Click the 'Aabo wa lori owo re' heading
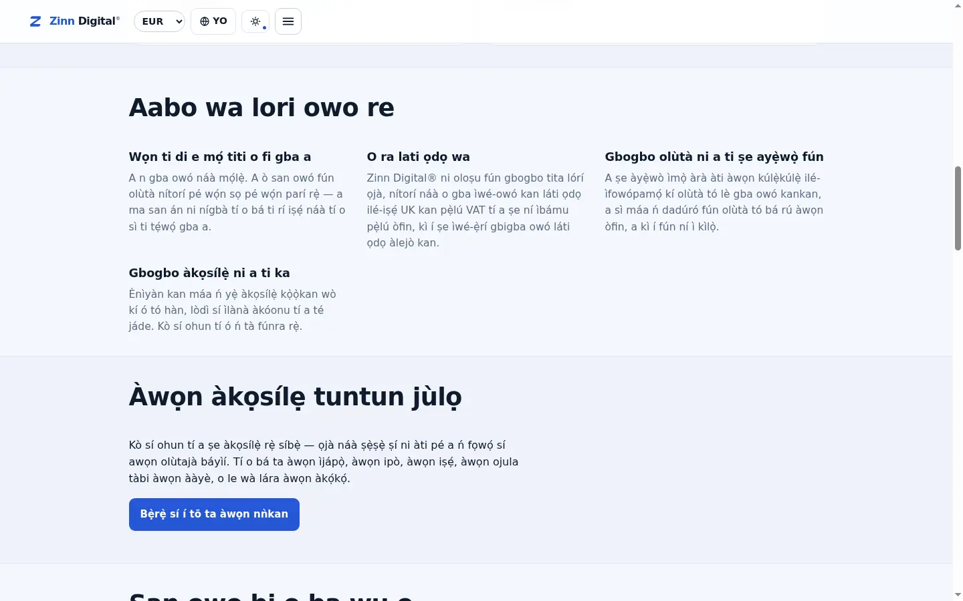The width and height of the screenshot is (963, 601). pos(261,108)
